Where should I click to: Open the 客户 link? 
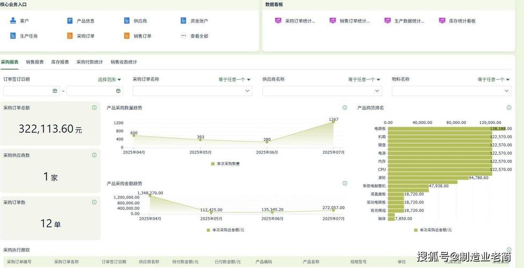click(x=24, y=21)
